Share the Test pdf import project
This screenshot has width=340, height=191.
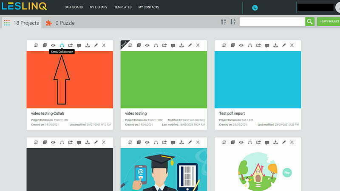point(258,45)
